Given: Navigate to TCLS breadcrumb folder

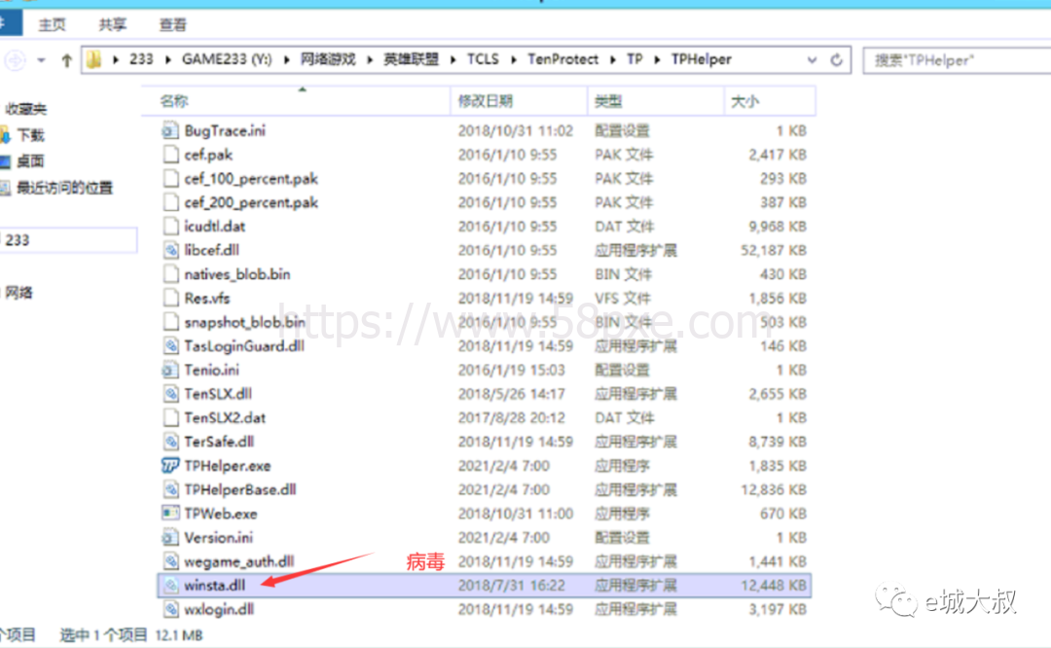Looking at the screenshot, I should [484, 59].
